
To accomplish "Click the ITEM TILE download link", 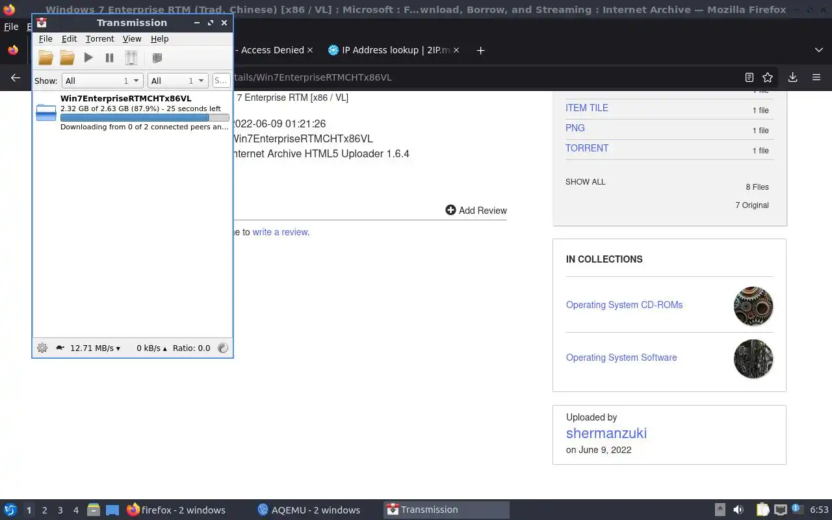I will 587,108.
